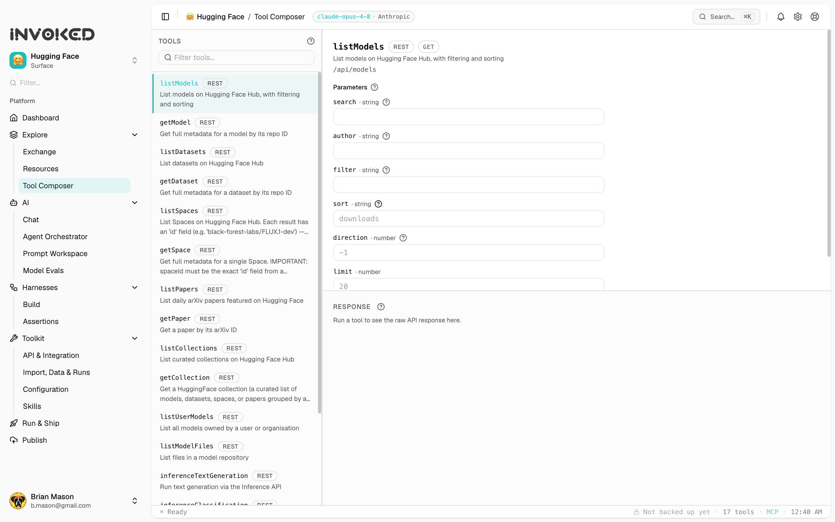
Task: Open the Hugging Face workspace switcher
Action: tap(135, 60)
